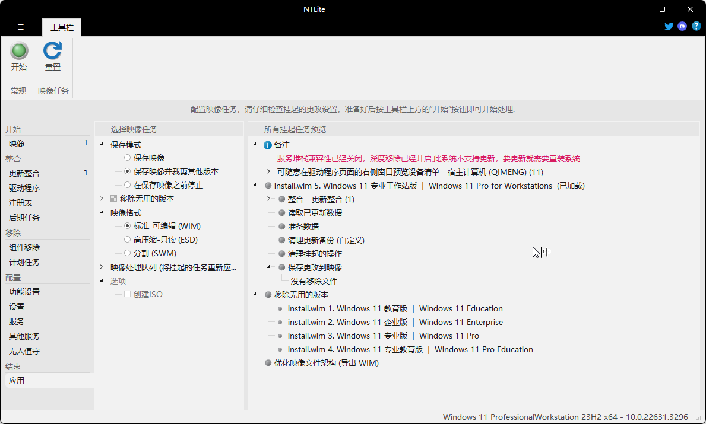Switch to the 工具栏 tab
Screen dimensions: 706x424
[62, 27]
